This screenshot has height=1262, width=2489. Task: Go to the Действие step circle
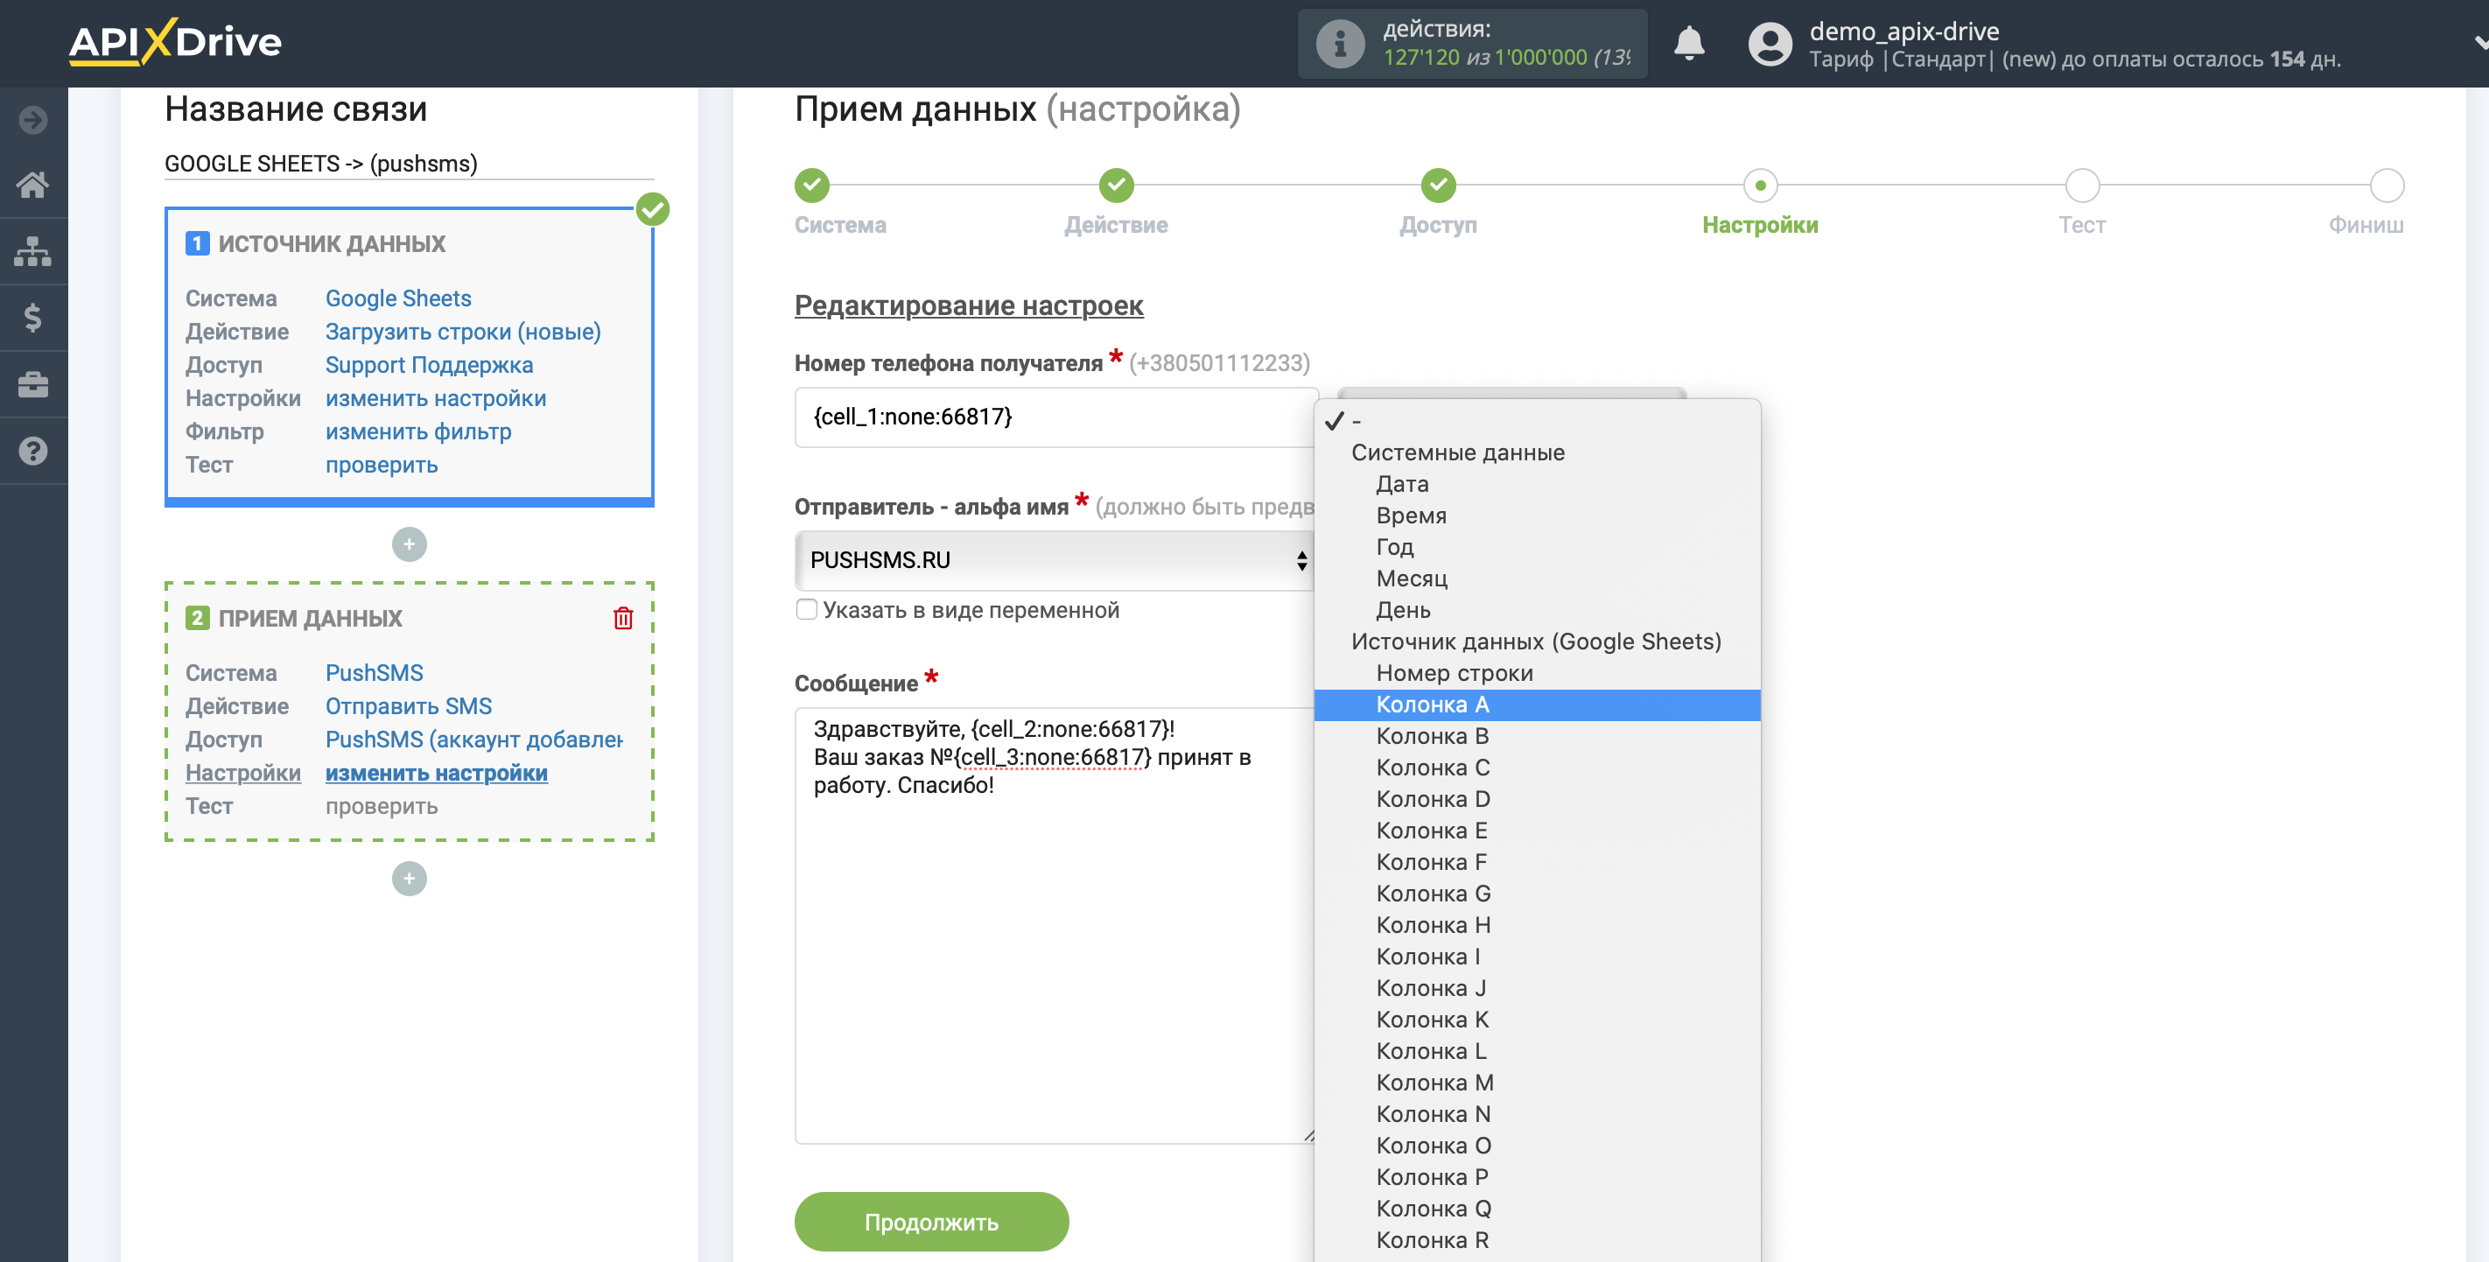tap(1116, 185)
